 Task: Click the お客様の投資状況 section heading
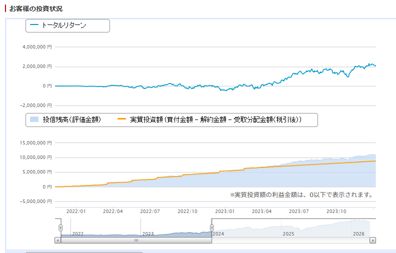click(x=36, y=9)
